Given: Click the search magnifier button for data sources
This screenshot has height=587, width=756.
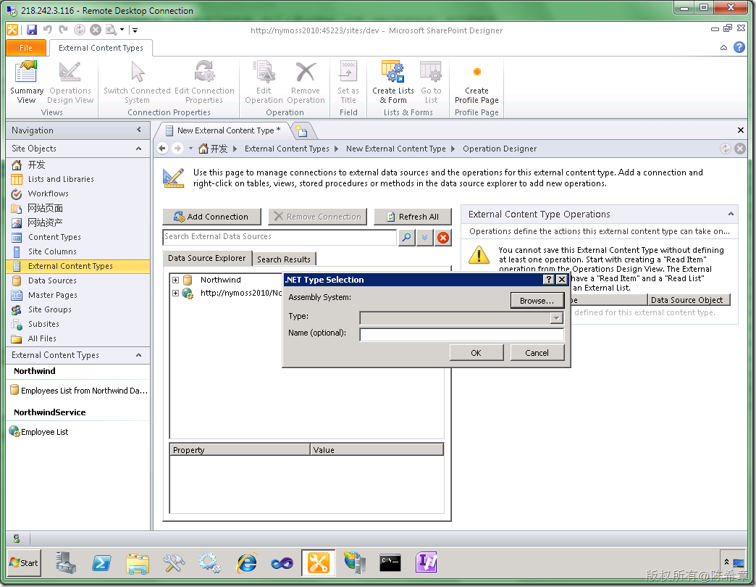Looking at the screenshot, I should pos(407,237).
